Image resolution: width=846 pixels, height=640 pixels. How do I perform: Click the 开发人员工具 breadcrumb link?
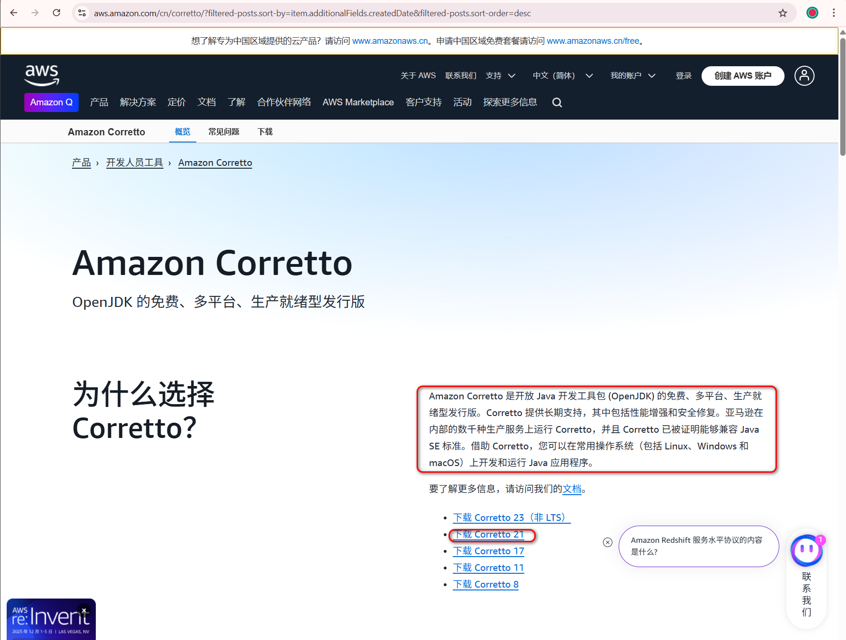(x=134, y=163)
